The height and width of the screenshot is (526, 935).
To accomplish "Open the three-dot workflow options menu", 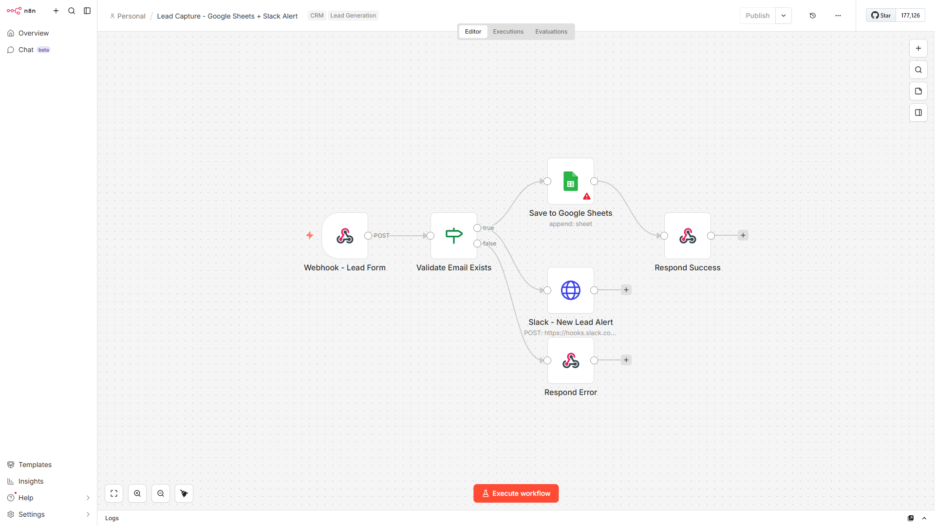I will (x=838, y=15).
